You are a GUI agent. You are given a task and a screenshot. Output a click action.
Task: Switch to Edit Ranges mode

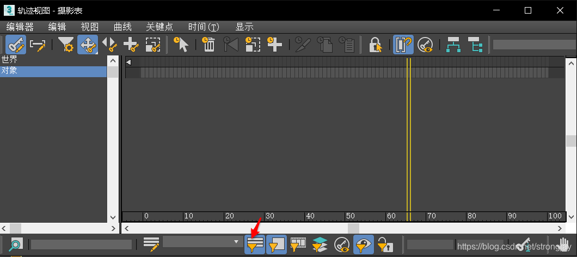click(x=38, y=45)
